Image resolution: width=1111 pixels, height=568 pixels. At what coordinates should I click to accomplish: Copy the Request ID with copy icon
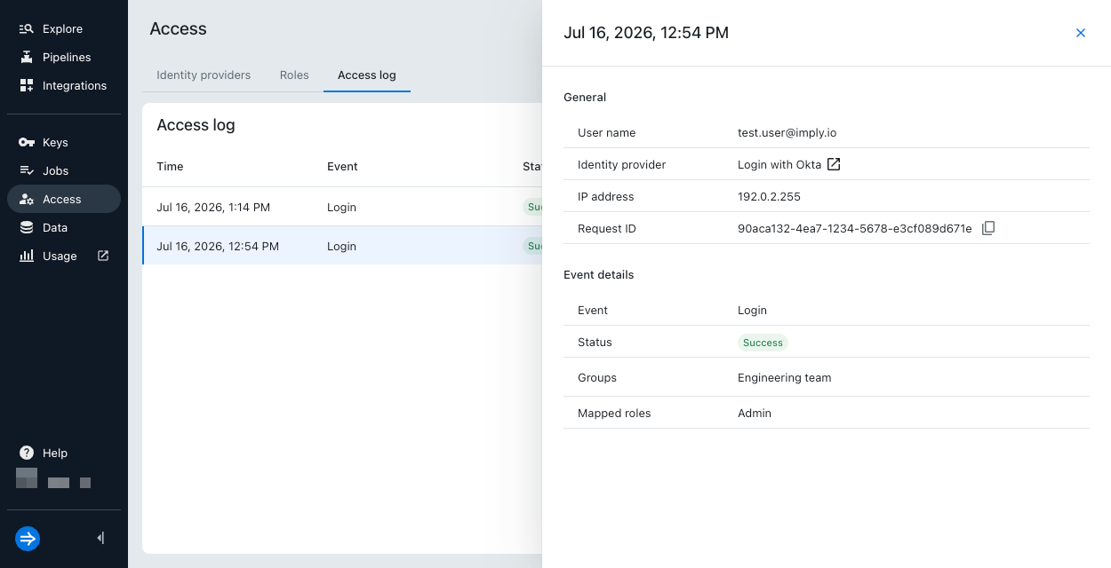coord(988,228)
